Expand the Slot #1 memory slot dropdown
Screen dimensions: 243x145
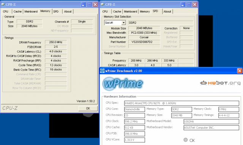click(x=123, y=23)
